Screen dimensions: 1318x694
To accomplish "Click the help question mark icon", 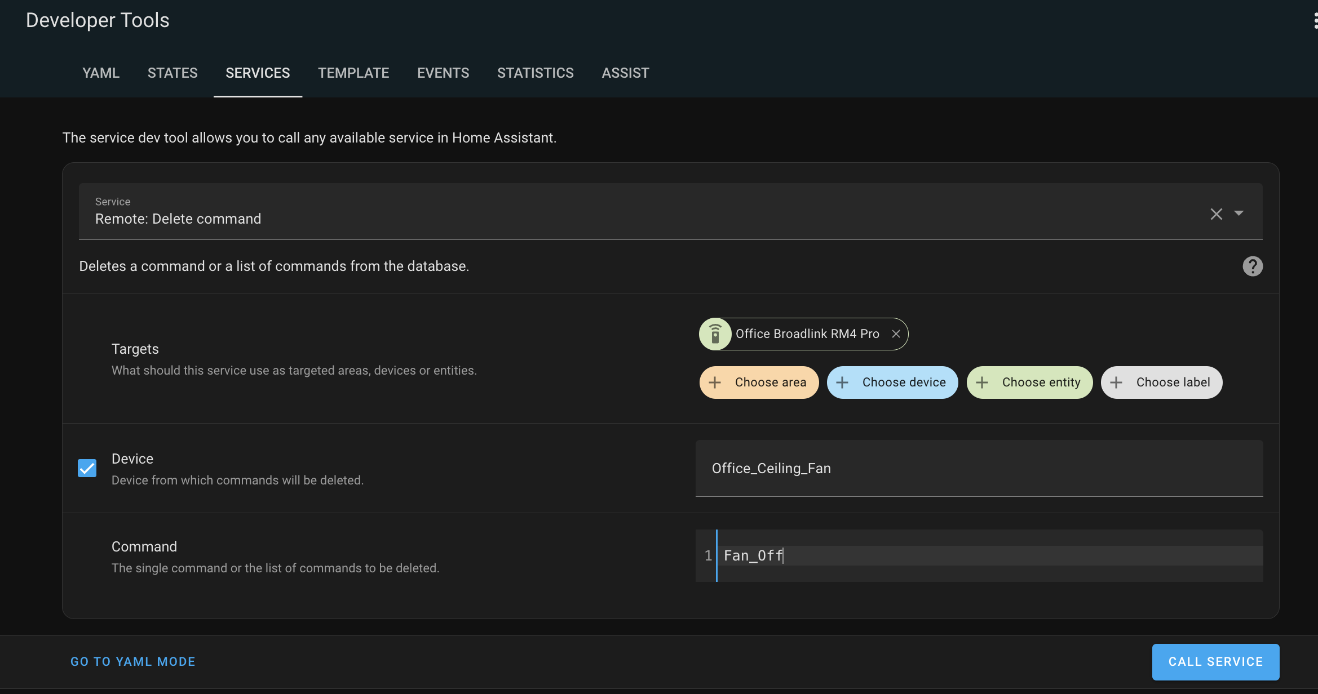I will (1253, 266).
